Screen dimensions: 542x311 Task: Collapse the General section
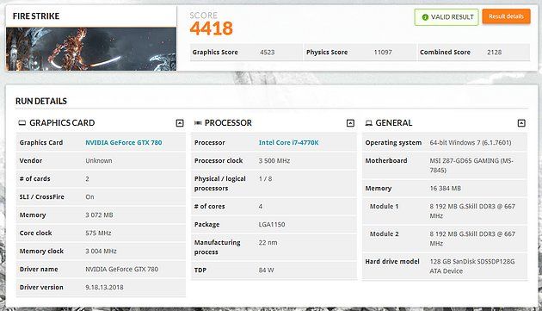[x=521, y=123]
